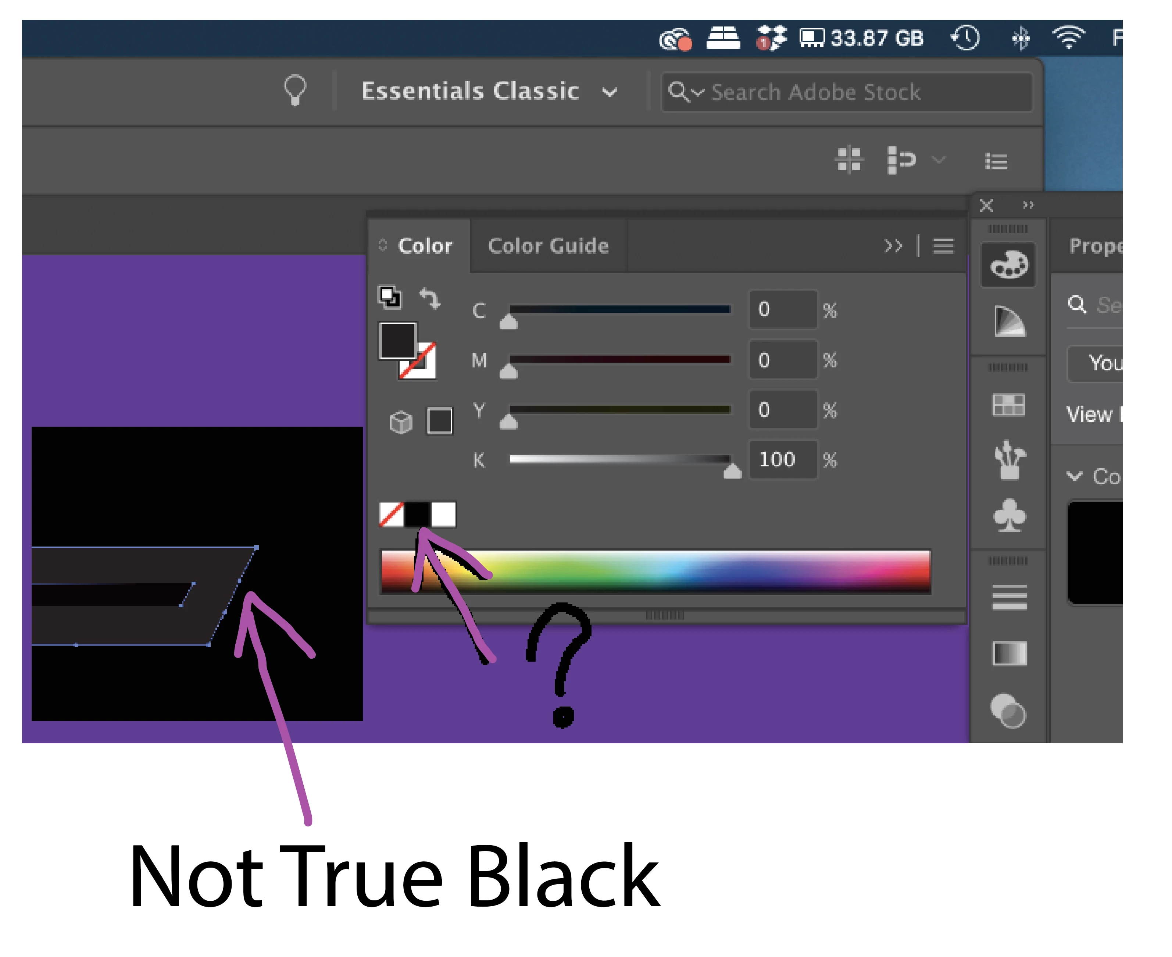Collapse Color panel with double arrows
The height and width of the screenshot is (957, 1172).
(893, 246)
